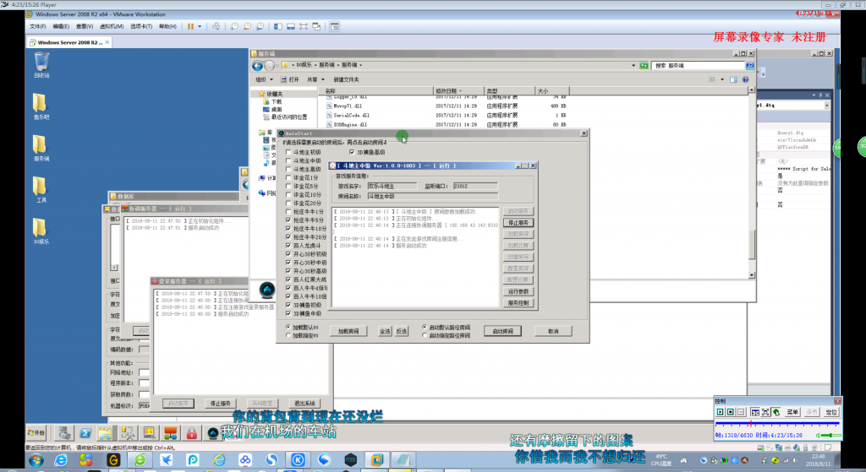Uncheck the 3D捕鱼高级 checkbox
The height and width of the screenshot is (472, 866).
coord(352,152)
